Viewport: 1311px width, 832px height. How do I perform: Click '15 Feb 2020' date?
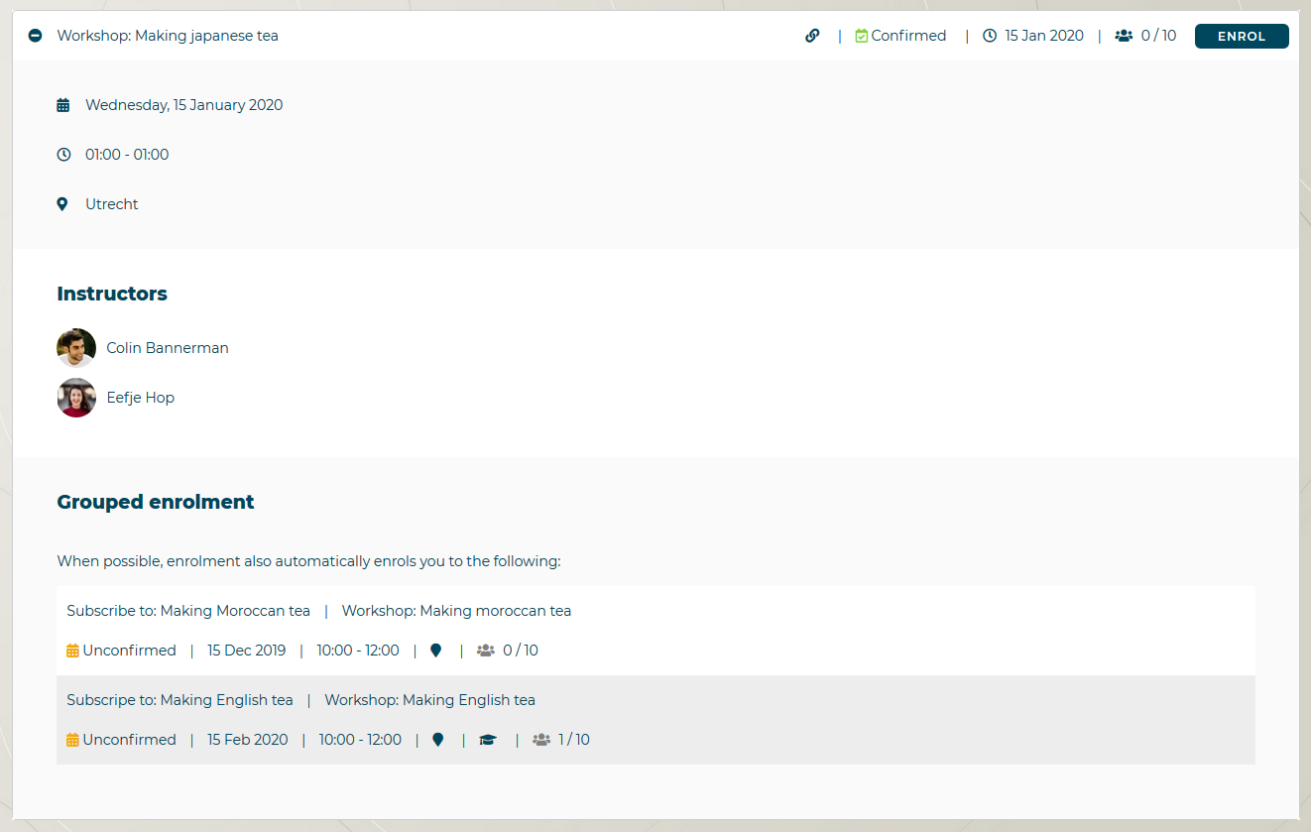coord(247,740)
